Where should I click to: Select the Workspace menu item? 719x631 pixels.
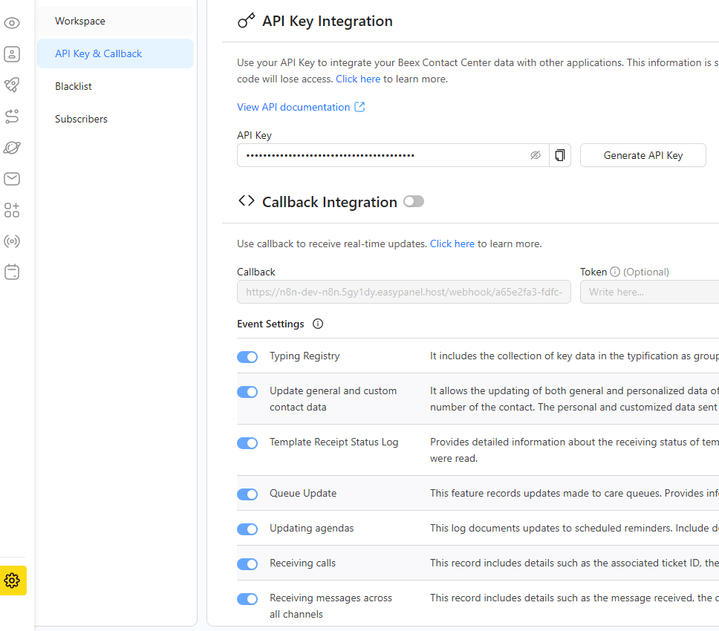tap(80, 21)
